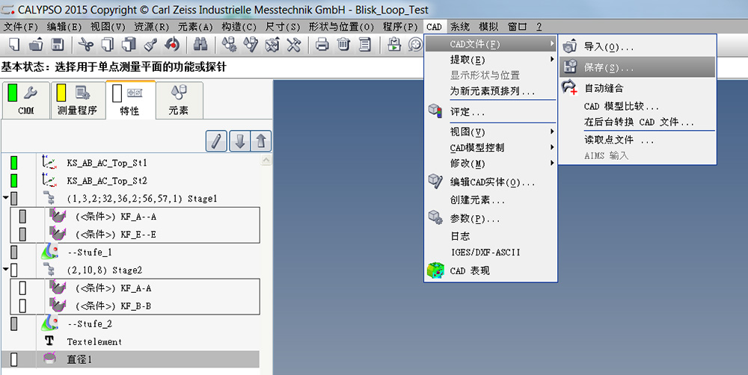Click the binoculars search icon
This screenshot has width=748, height=375.
tap(200, 45)
